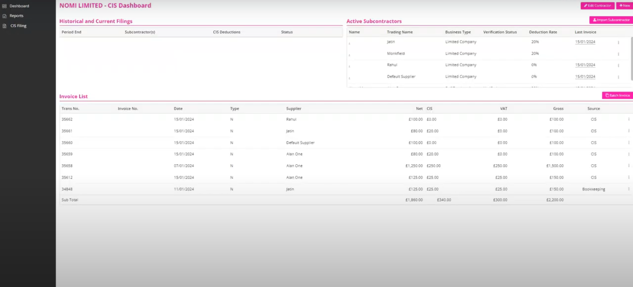Sort filings by Period End column
Viewport: 633px width, 287px height.
click(71, 32)
